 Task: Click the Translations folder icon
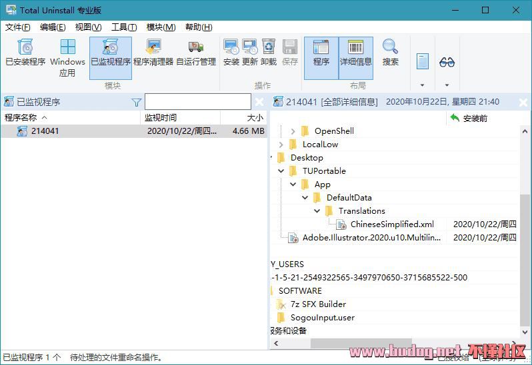329,210
